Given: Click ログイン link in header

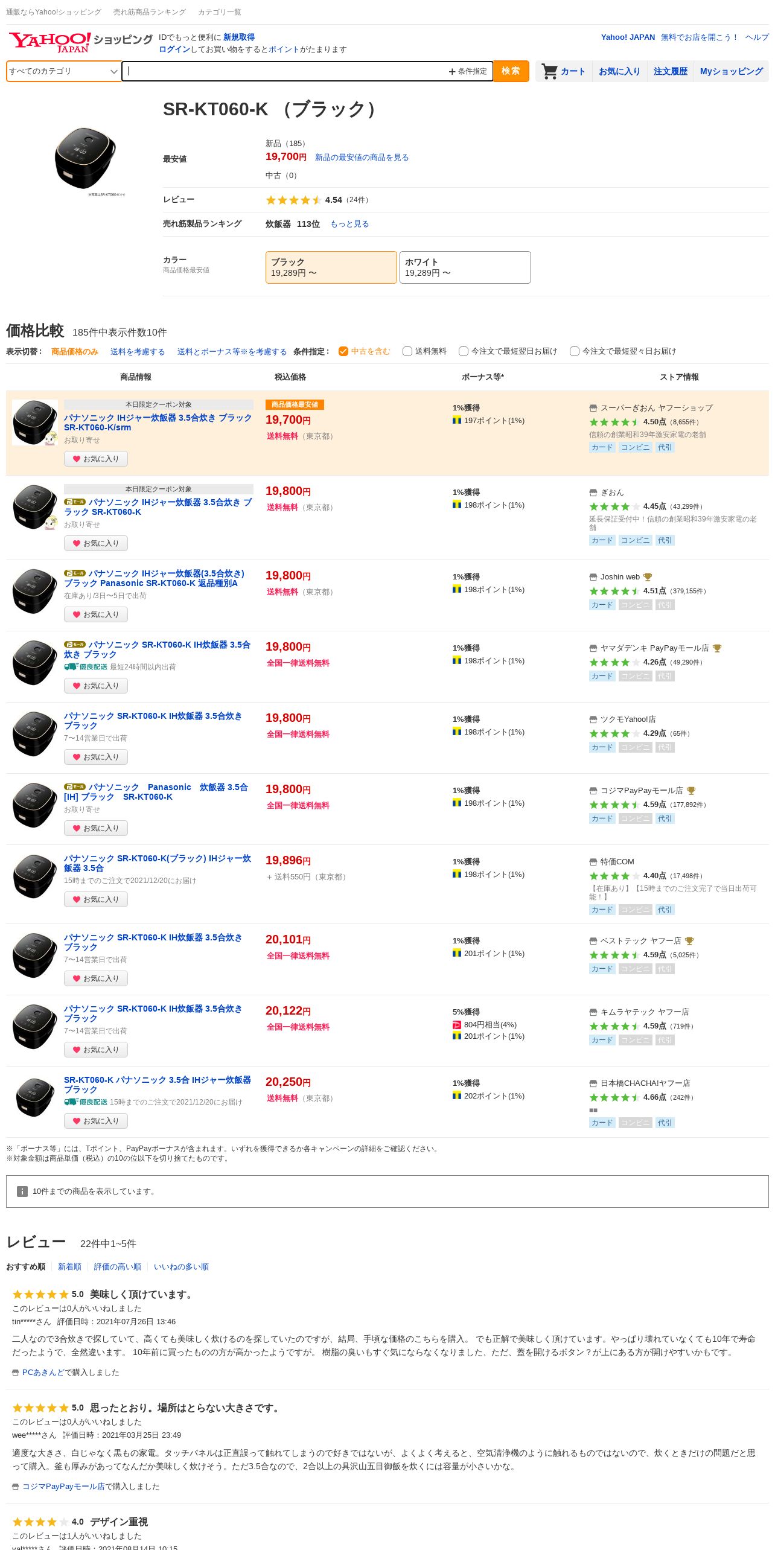Looking at the screenshot, I should (x=174, y=49).
